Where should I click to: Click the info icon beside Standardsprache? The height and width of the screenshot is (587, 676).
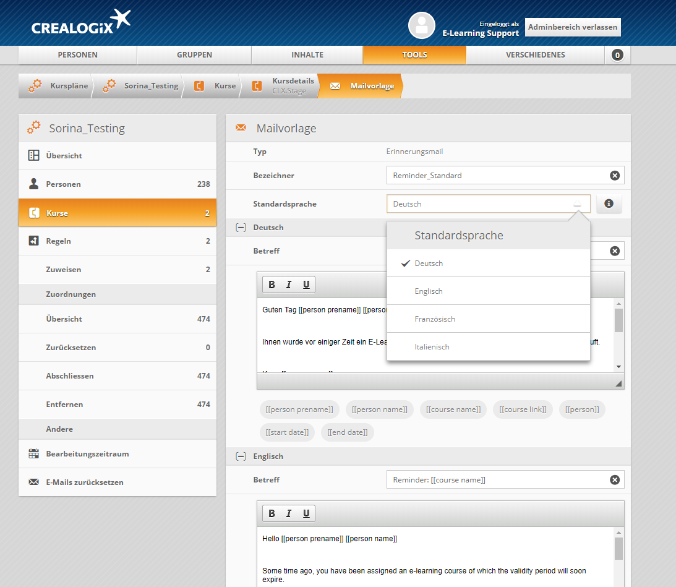tap(609, 204)
